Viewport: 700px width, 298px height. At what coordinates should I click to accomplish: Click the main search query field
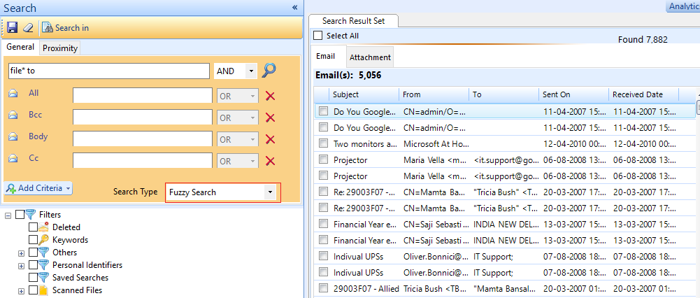point(108,71)
